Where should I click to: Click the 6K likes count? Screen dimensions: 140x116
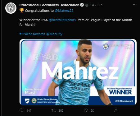[92, 111]
